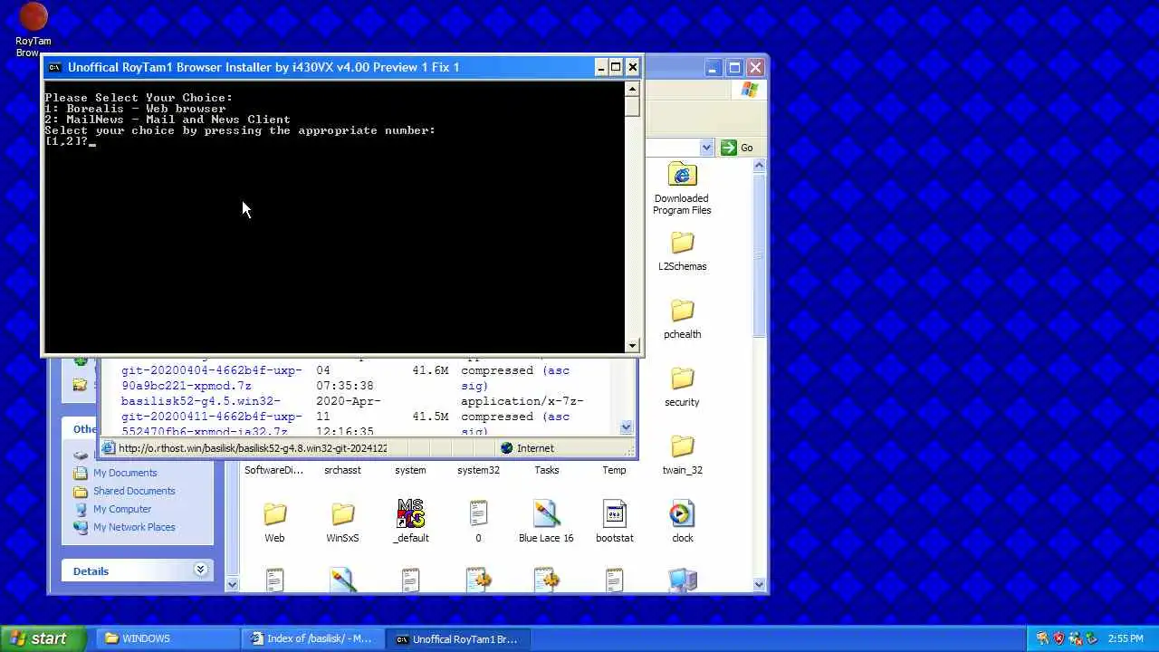Switch to WINDOWS taskbar button
This screenshot has height=652, width=1159.
[x=167, y=638]
